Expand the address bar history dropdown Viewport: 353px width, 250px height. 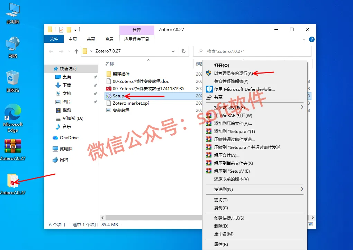point(173,51)
